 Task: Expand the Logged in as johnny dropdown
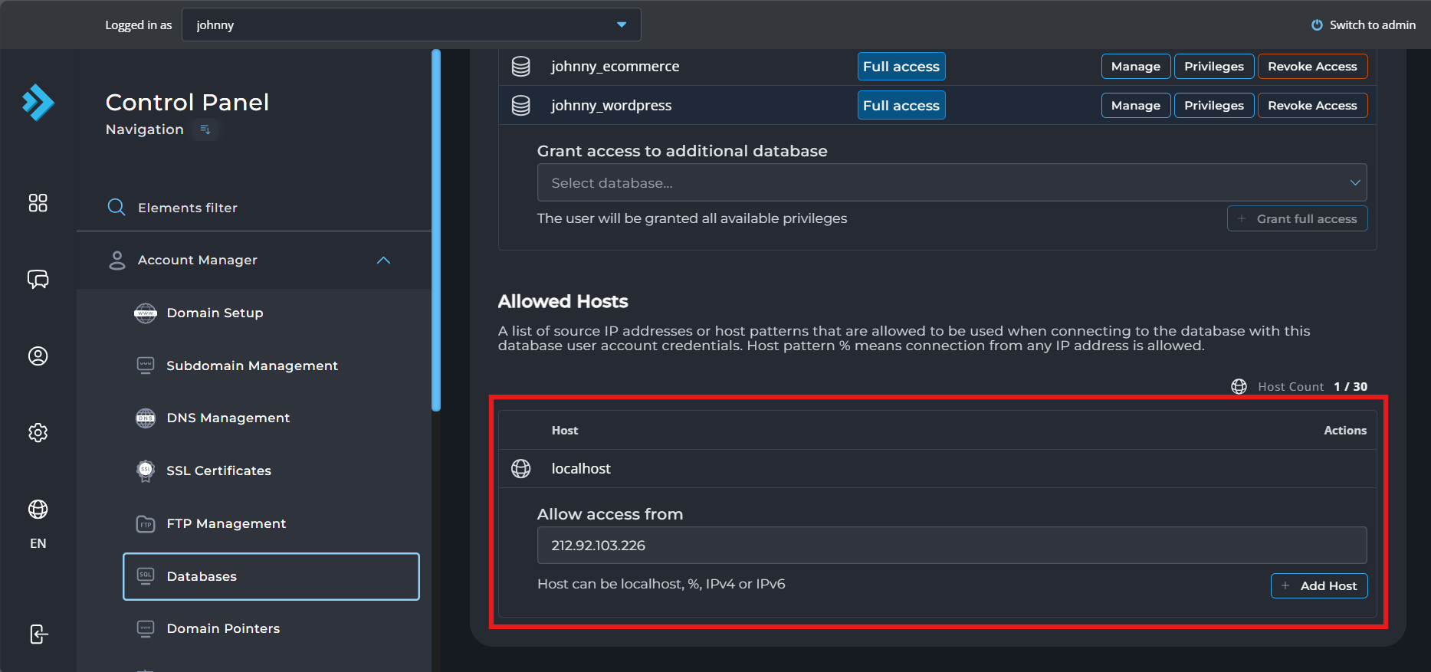[412, 25]
